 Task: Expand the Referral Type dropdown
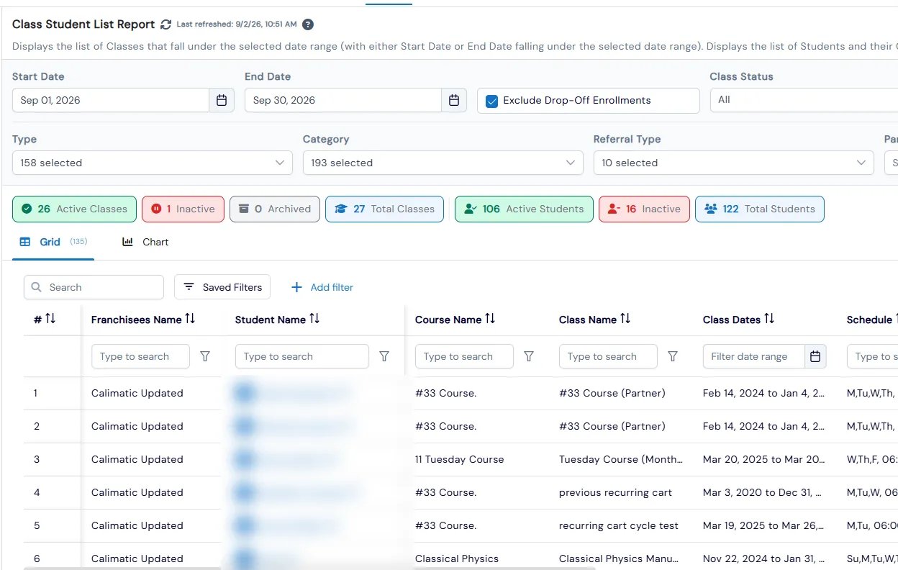coord(734,163)
